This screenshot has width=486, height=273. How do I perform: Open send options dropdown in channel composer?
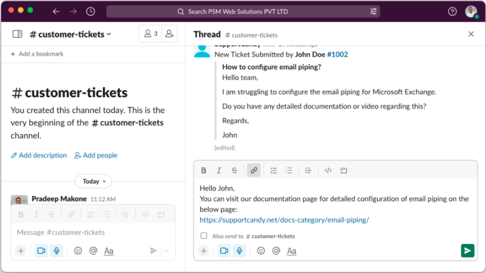[x=167, y=251]
